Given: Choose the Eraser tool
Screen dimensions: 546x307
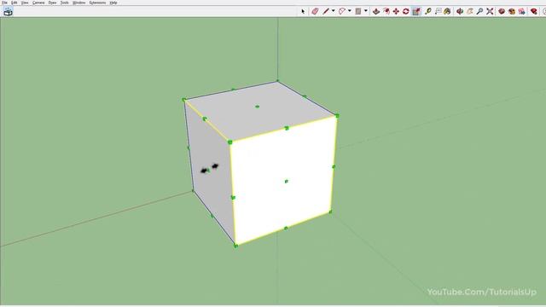Looking at the screenshot, I should 315,11.
